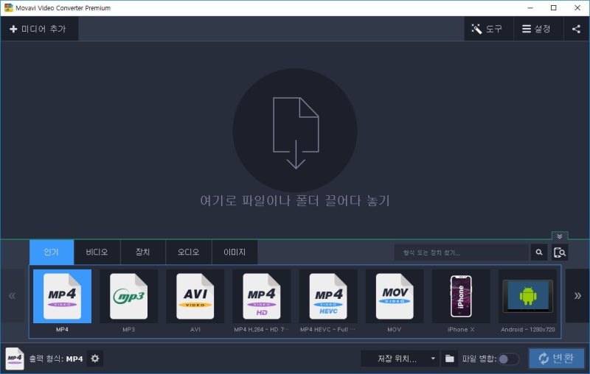Click the 미디어 추가 (Add Media) button

click(x=39, y=29)
